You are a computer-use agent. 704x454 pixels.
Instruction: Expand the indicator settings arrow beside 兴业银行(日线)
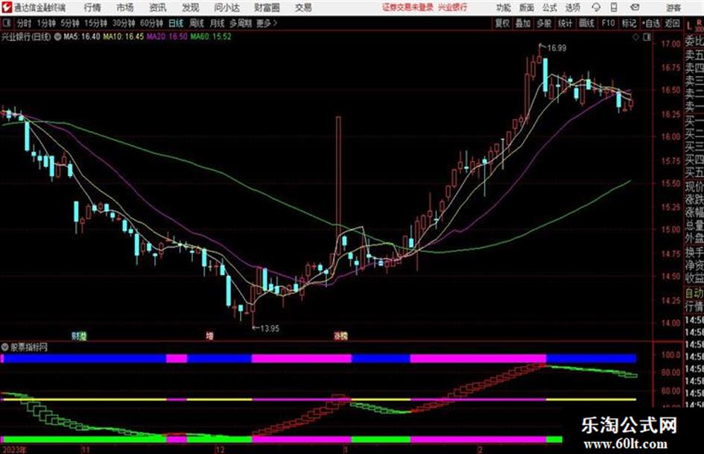pos(57,37)
